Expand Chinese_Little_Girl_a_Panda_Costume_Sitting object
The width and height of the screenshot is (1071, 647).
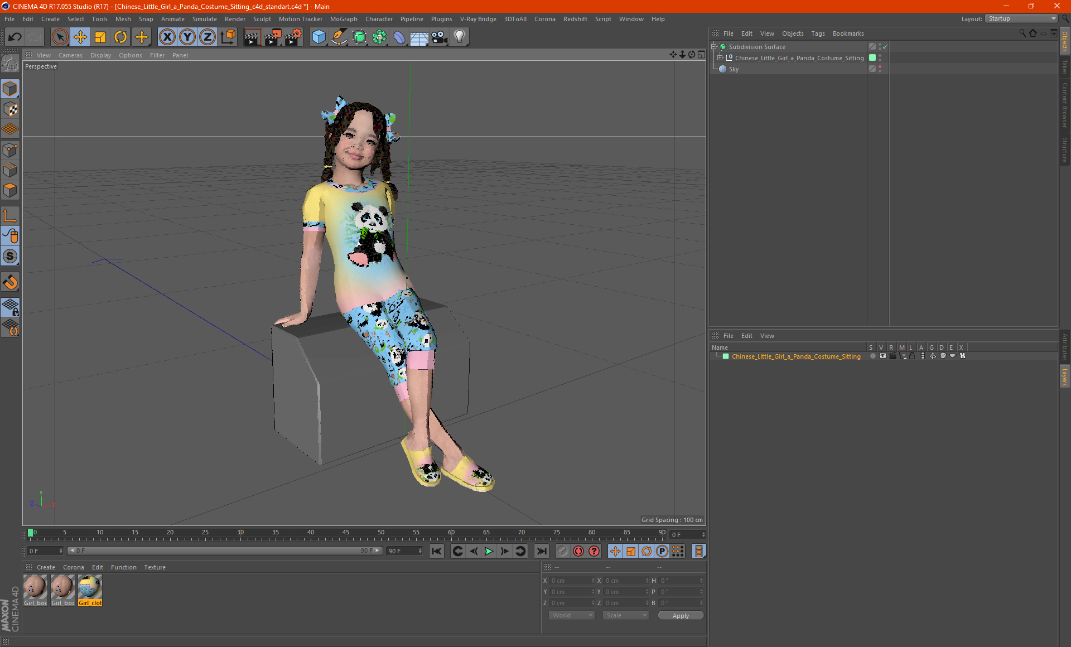[720, 58]
